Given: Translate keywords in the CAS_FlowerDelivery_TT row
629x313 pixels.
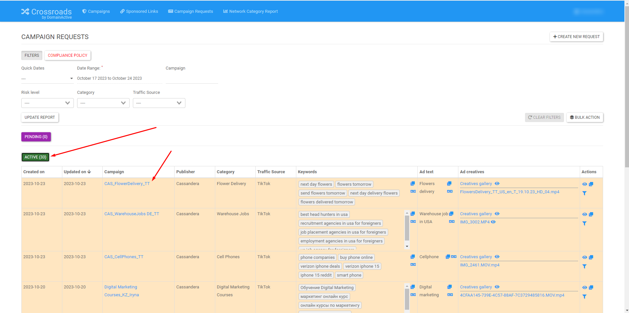Looking at the screenshot, I should 413,191.
